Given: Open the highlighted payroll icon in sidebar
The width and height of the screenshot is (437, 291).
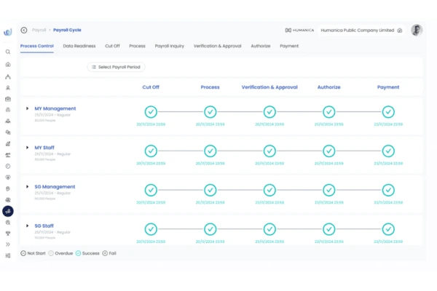Looking at the screenshot, I should [7, 211].
